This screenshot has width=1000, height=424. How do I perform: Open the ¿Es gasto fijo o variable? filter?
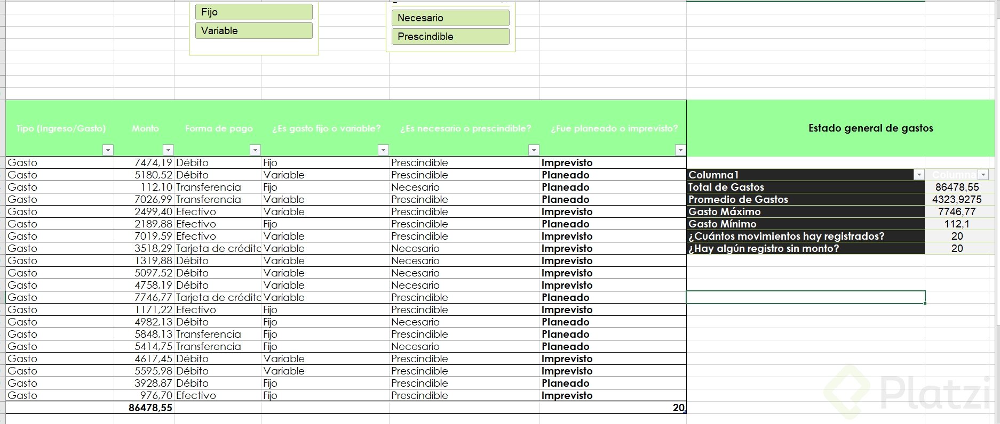(383, 150)
